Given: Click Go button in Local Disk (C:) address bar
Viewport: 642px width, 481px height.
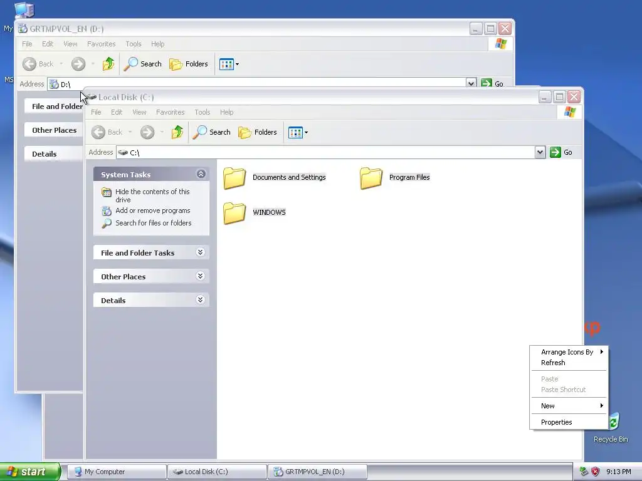Looking at the screenshot, I should (x=561, y=152).
